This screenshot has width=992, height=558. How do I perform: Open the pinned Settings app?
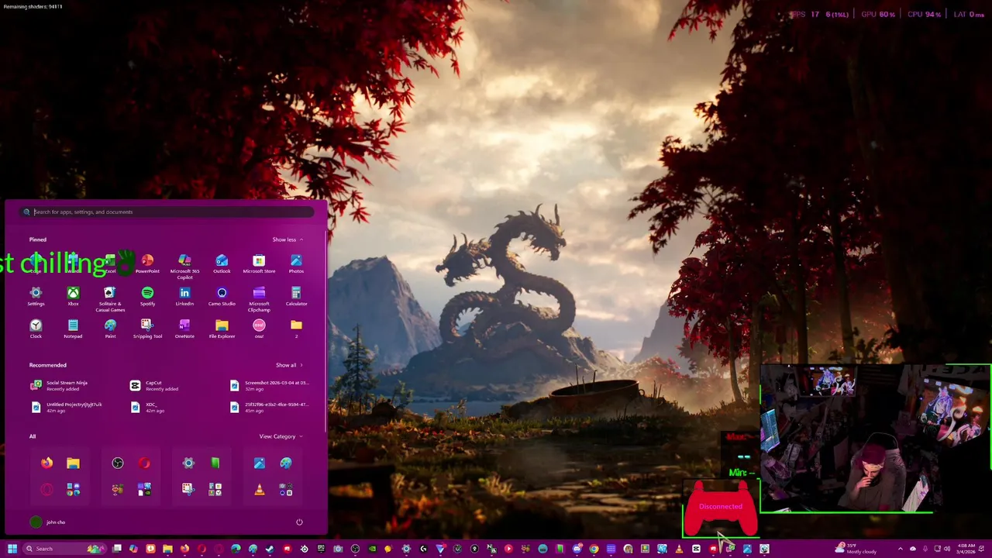click(x=36, y=296)
